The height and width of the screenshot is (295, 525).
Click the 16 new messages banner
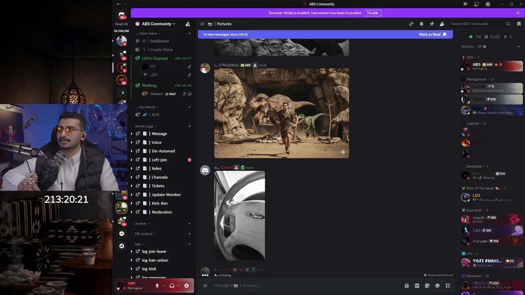tap(325, 34)
